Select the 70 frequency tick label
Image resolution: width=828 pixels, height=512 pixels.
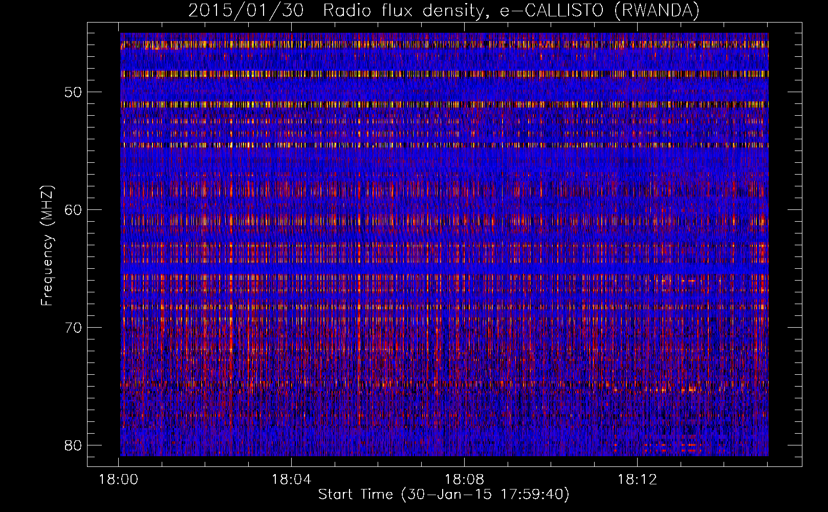73,328
